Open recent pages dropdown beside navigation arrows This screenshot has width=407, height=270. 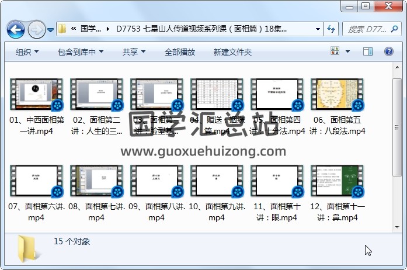pos(51,30)
